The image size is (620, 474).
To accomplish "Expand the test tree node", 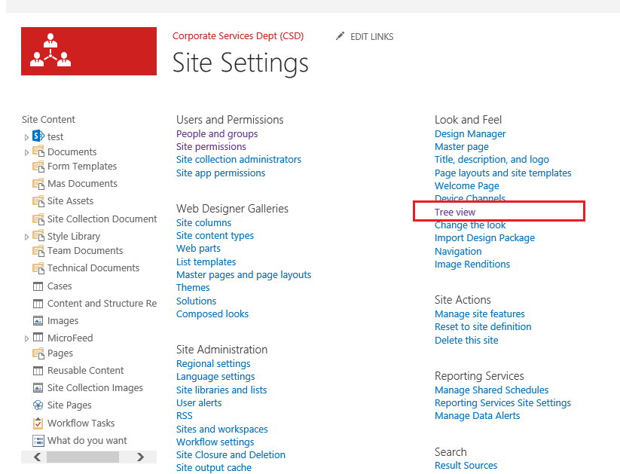I will [x=26, y=137].
